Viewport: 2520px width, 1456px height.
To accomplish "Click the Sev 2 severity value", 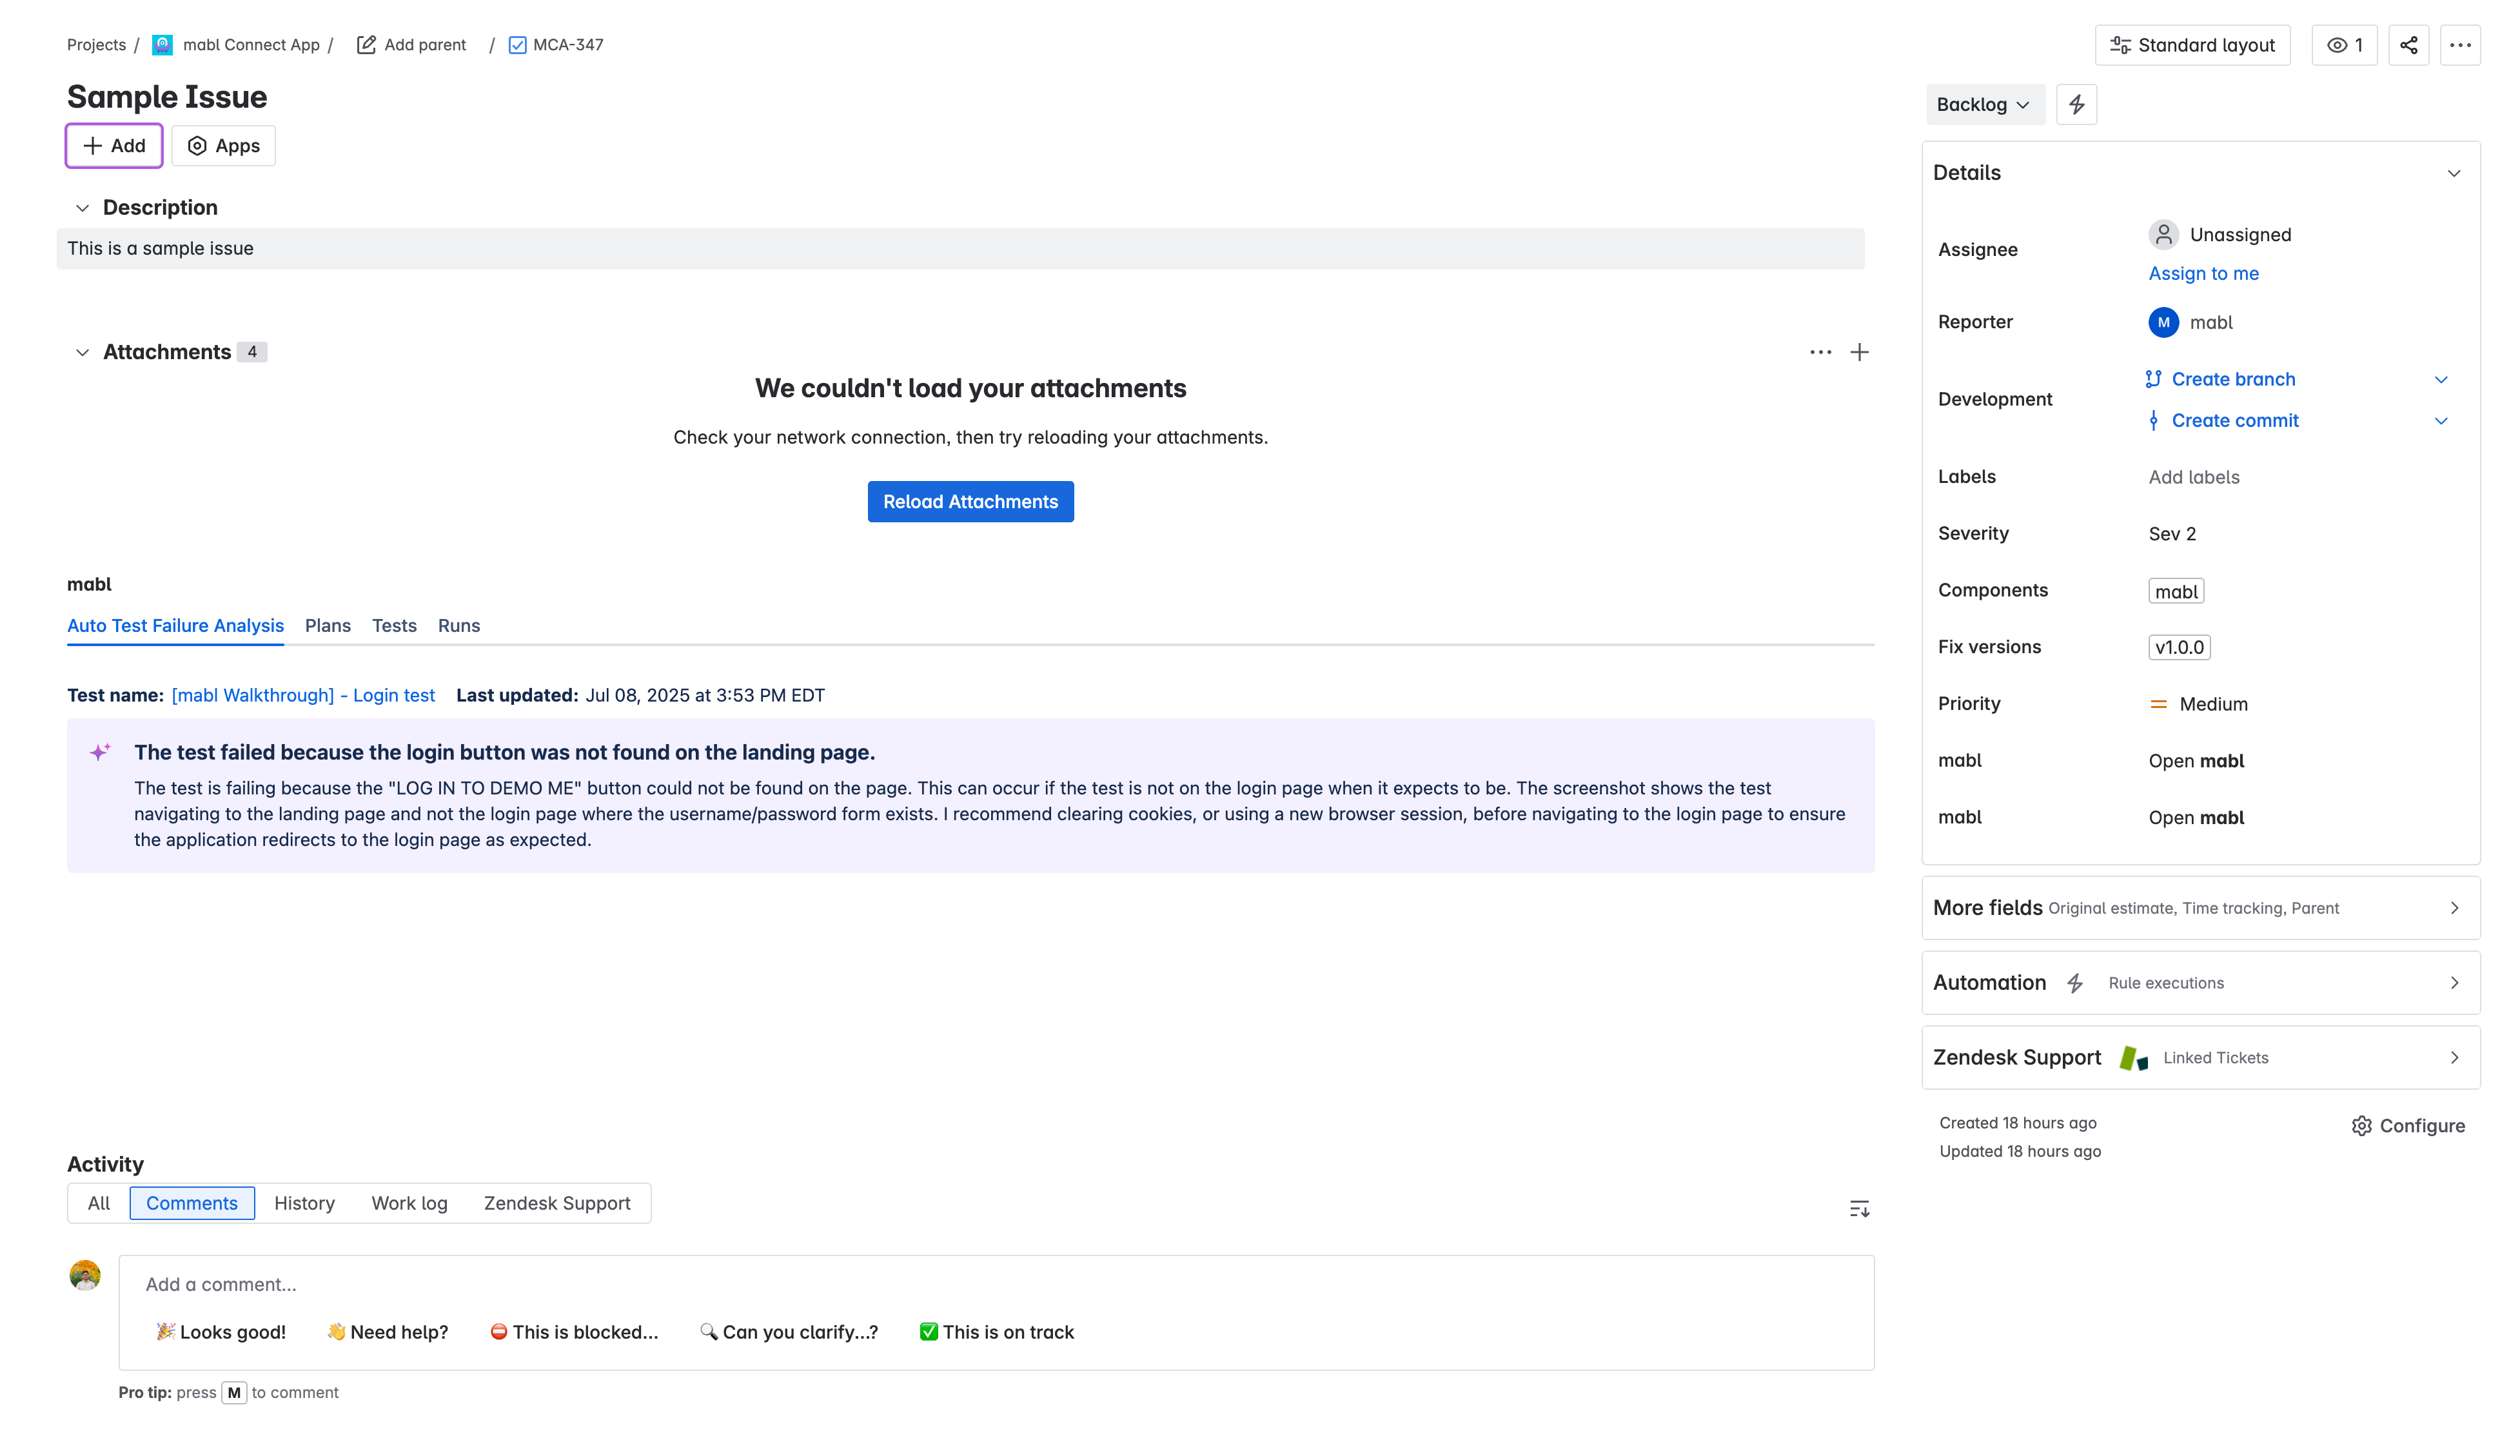I will pos(2172,534).
